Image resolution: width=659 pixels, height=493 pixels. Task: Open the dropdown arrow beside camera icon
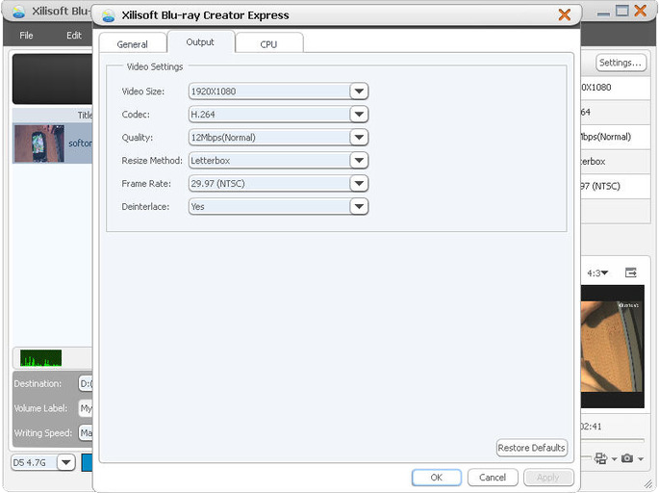641,459
